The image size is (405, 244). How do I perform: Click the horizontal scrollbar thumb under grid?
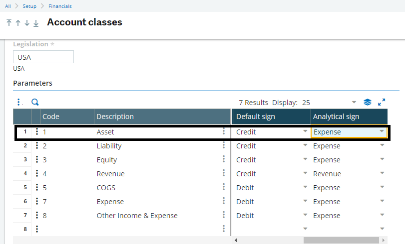pyautogui.click(x=341, y=240)
